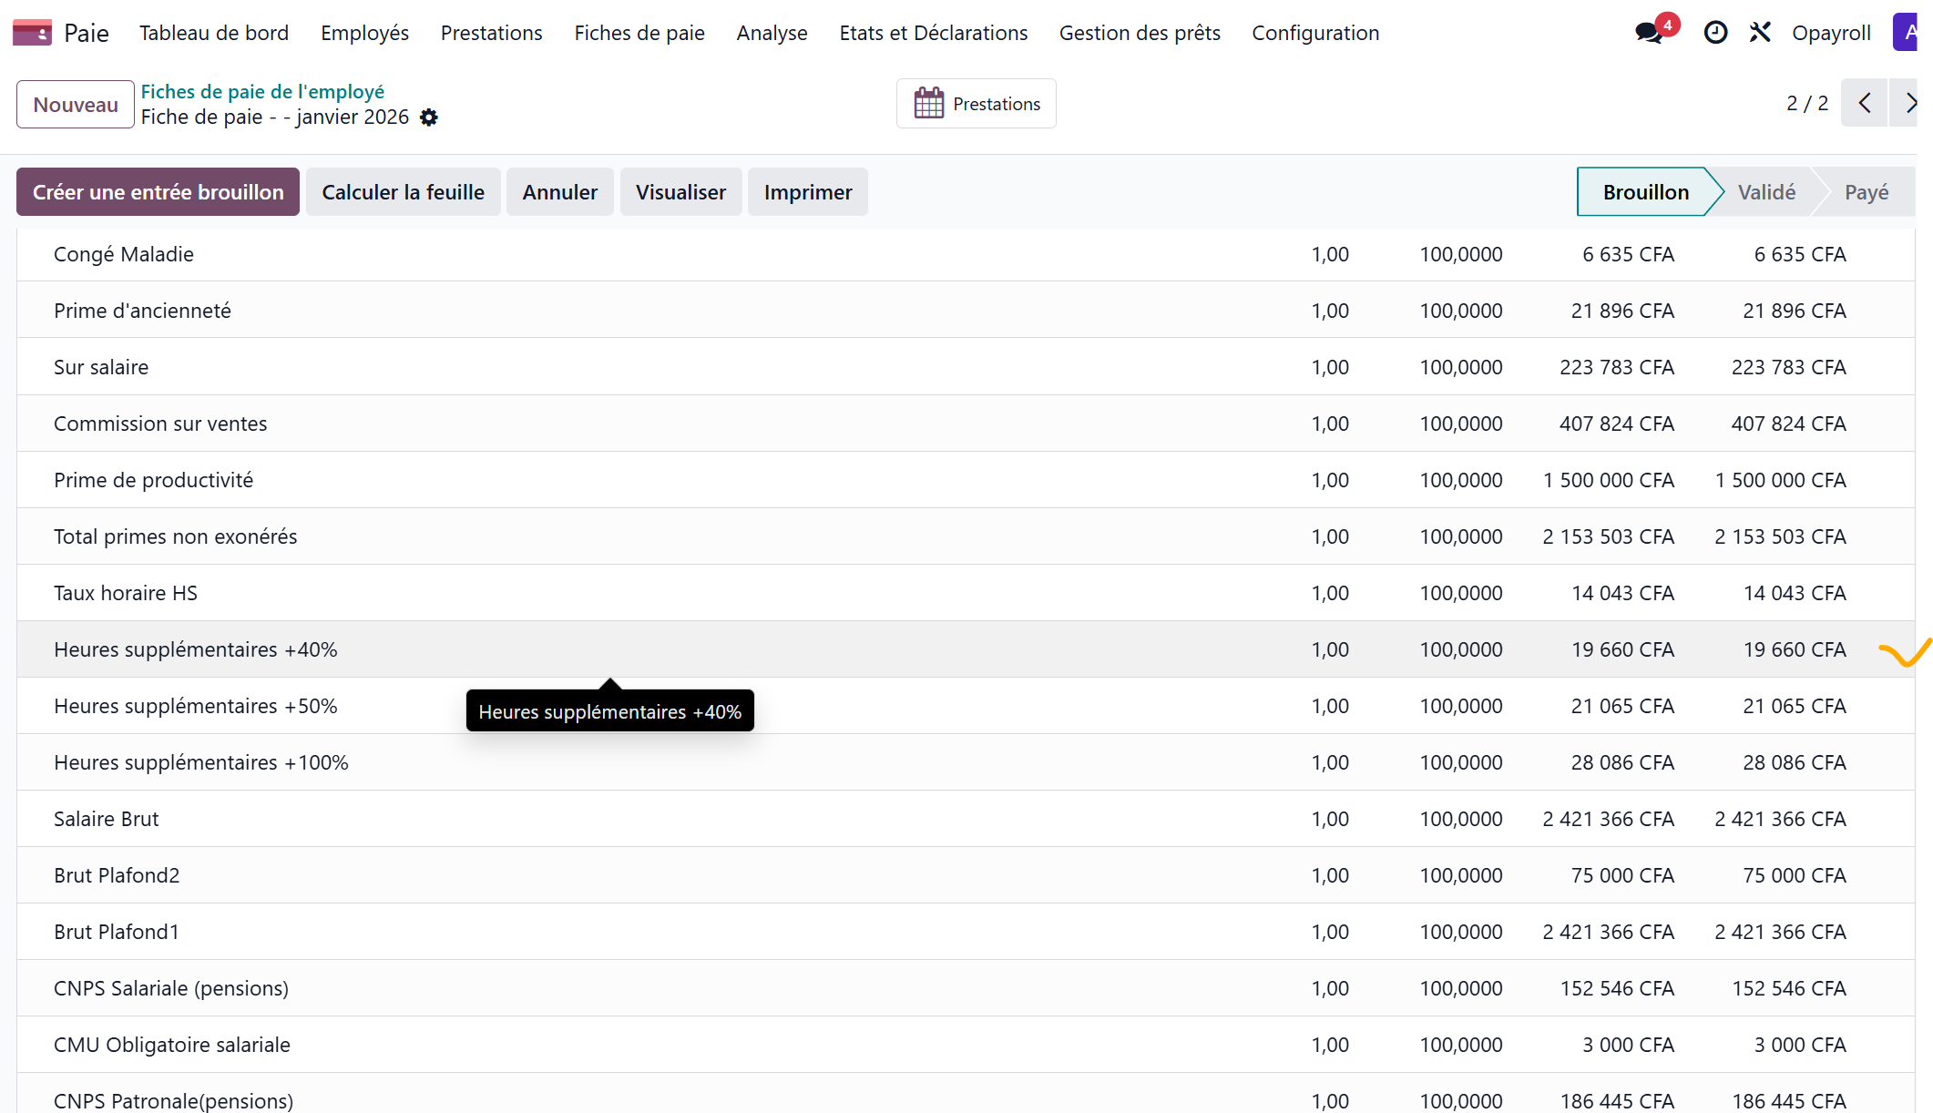Select CNPS Salariale (pensions) row
Viewport: 1933px width, 1113px height.
click(966, 988)
